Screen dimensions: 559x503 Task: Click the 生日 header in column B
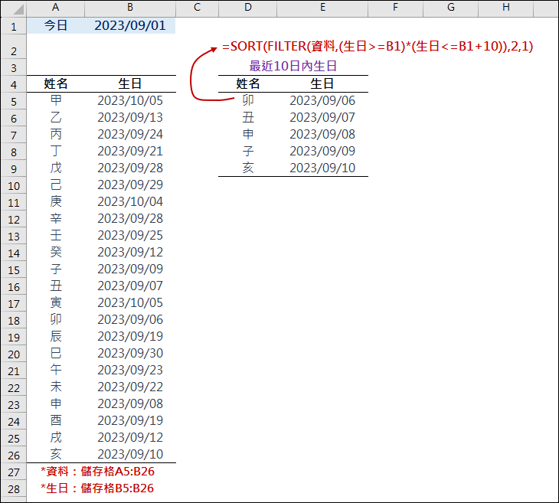click(x=130, y=83)
